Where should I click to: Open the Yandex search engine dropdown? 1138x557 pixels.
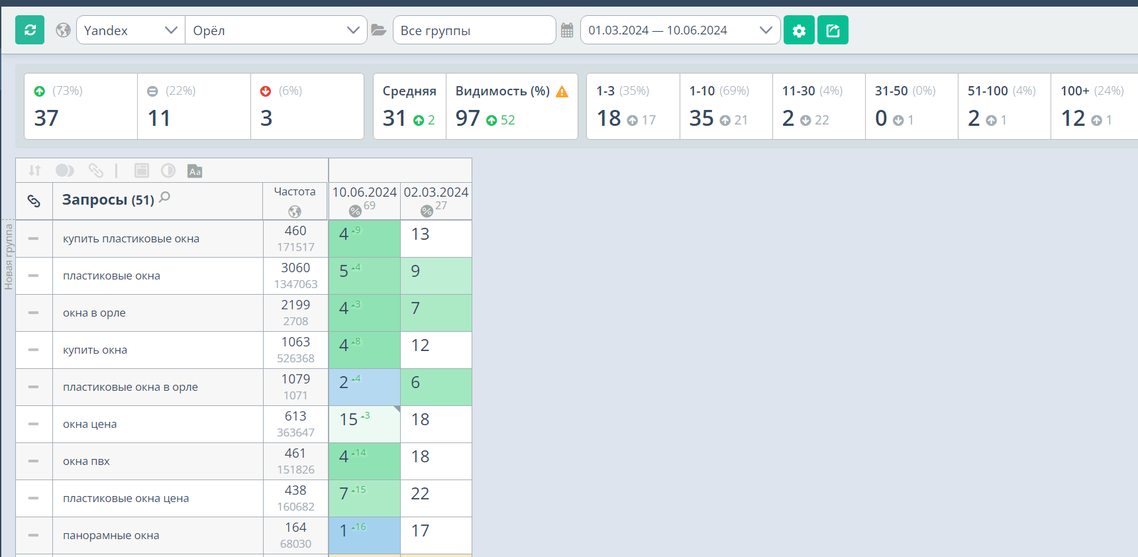pos(130,30)
